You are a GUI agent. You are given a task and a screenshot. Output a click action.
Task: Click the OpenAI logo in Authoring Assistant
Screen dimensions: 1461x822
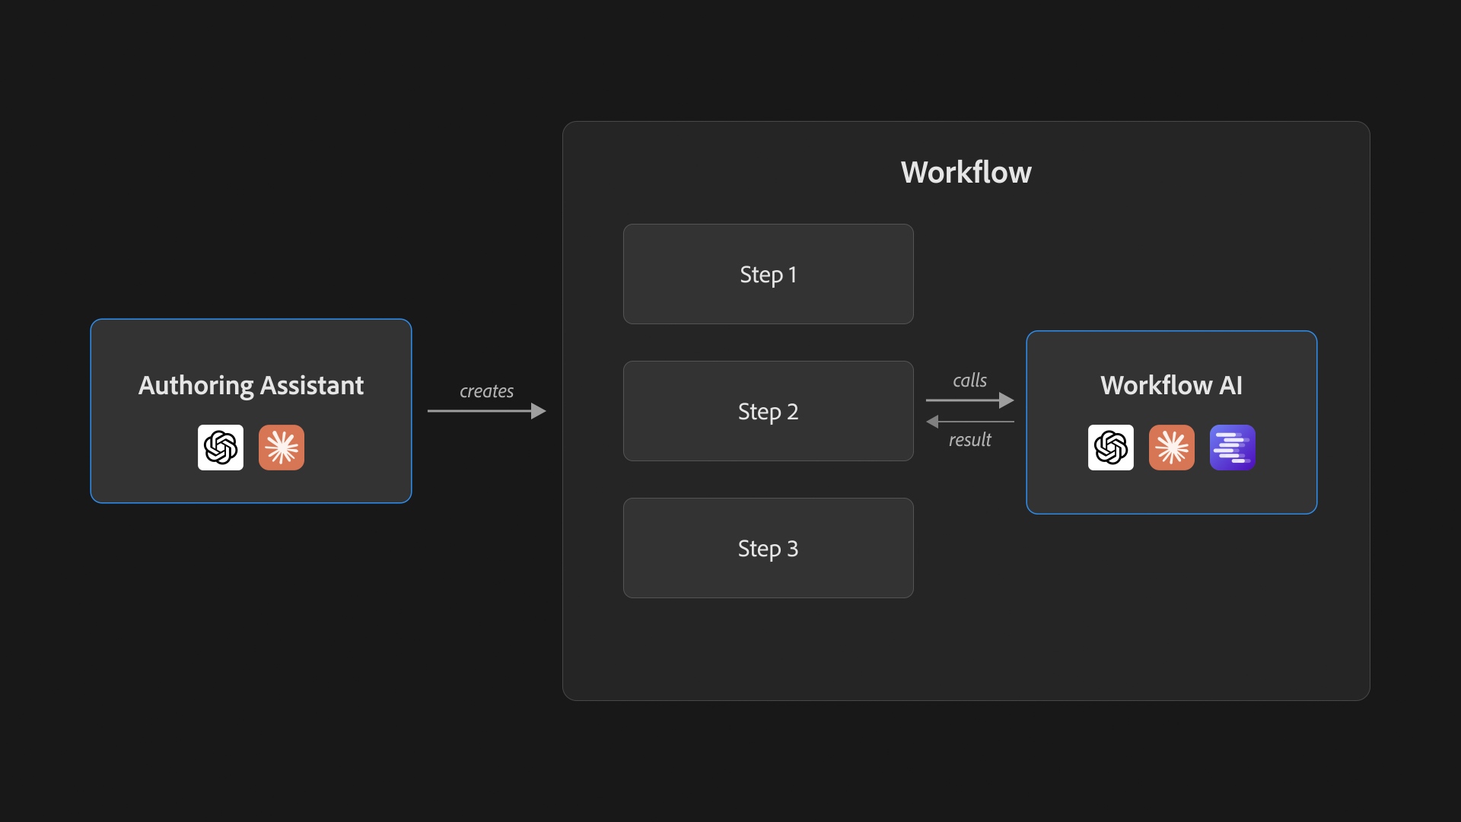221,448
